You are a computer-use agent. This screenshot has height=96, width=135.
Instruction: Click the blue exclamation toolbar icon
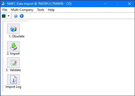point(22,16)
